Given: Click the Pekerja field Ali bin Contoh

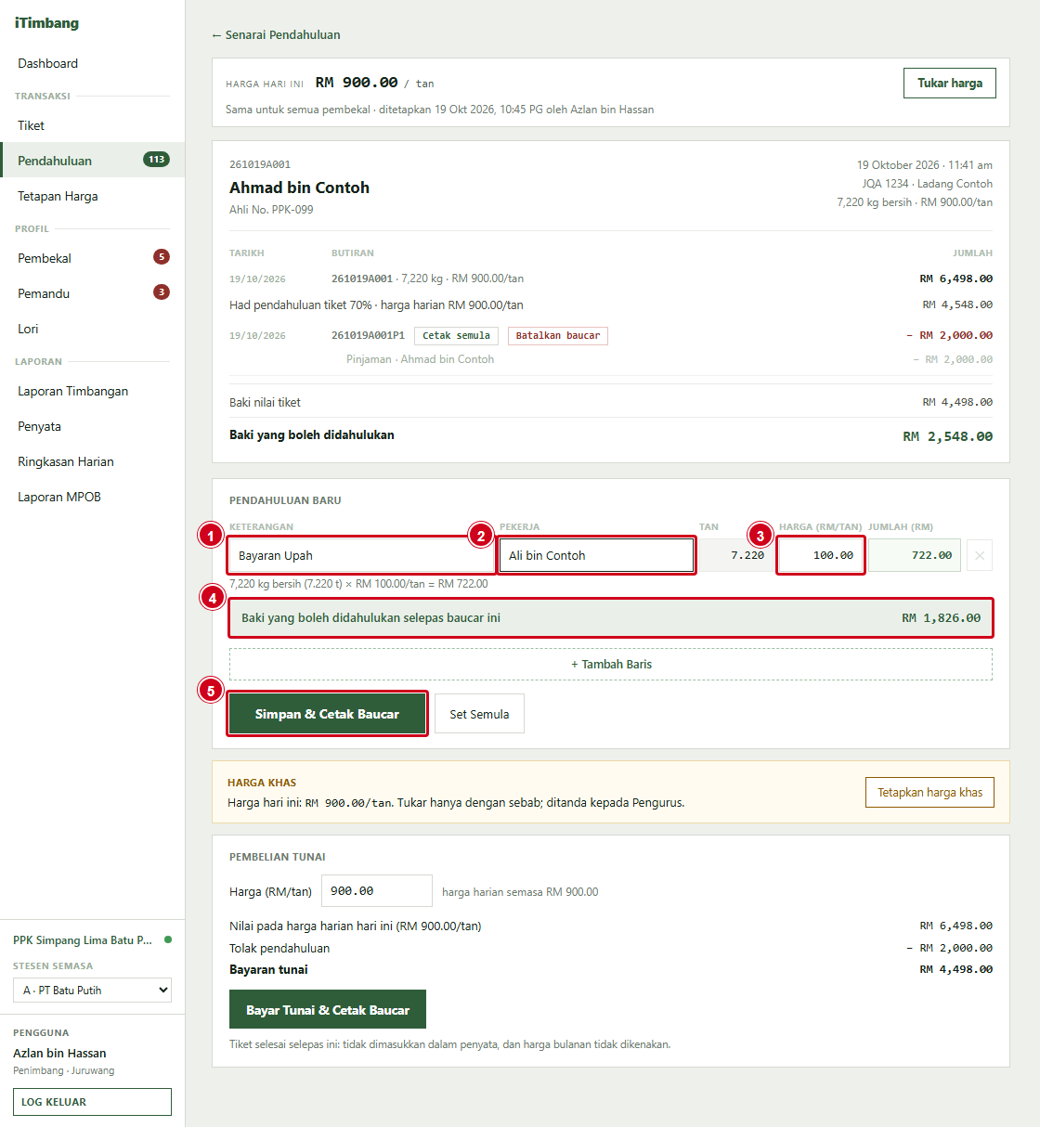Looking at the screenshot, I should 597,555.
